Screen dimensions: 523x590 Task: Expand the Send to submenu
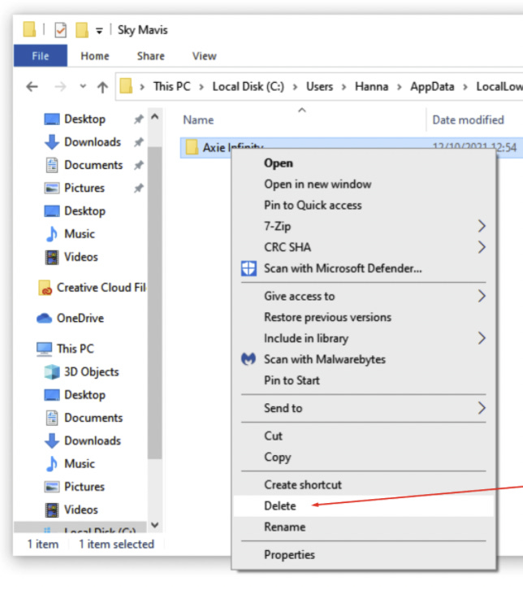[x=363, y=408]
